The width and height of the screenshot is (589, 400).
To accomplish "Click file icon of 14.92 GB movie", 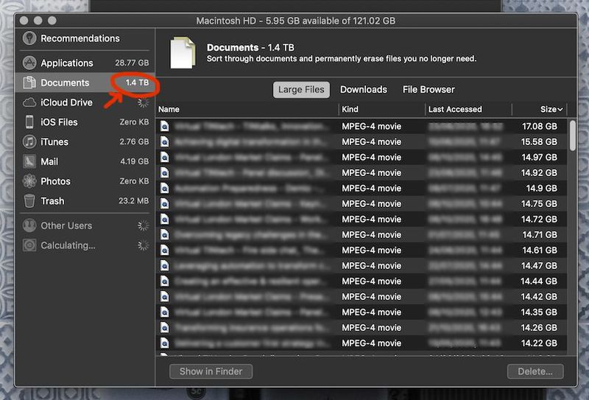I will [164, 172].
